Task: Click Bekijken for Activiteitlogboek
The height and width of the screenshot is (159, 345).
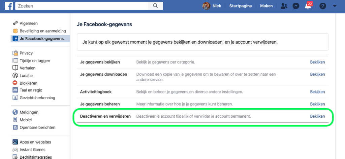Action: coord(317,92)
